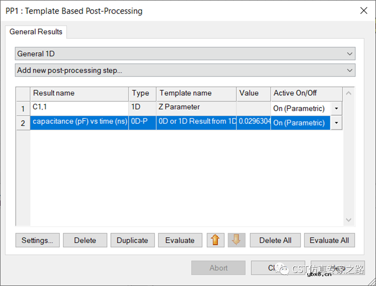Click the Template name column header

pyautogui.click(x=196, y=94)
